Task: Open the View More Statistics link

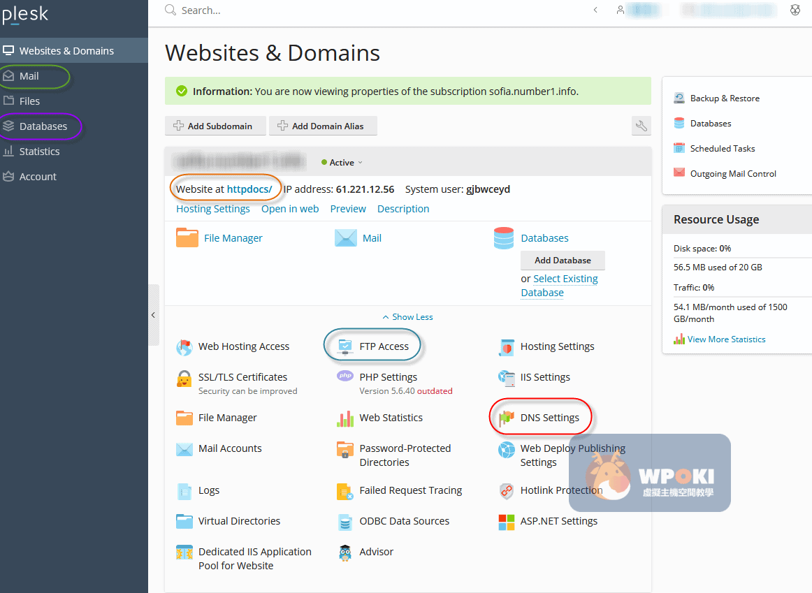Action: point(726,339)
